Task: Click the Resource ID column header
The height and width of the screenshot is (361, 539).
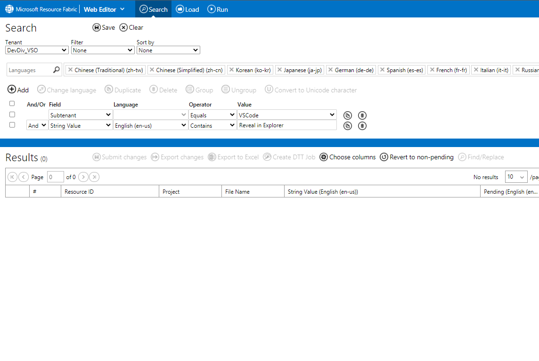Action: (x=110, y=191)
